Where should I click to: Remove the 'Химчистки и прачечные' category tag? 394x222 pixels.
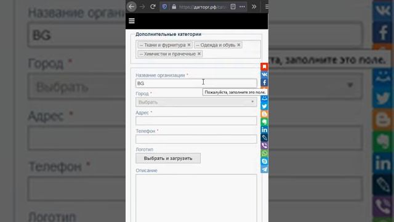point(199,54)
